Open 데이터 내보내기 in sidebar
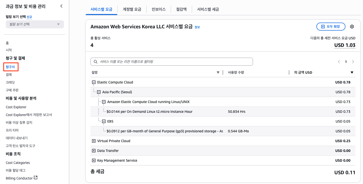The image size is (363, 184). 17,138
